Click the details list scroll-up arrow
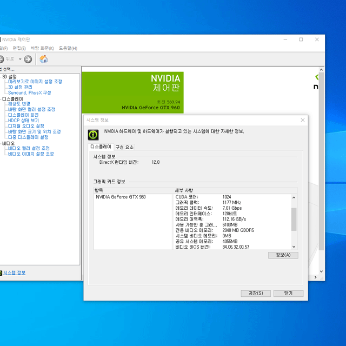Image resolution: width=346 pixels, height=346 pixels. point(294,197)
